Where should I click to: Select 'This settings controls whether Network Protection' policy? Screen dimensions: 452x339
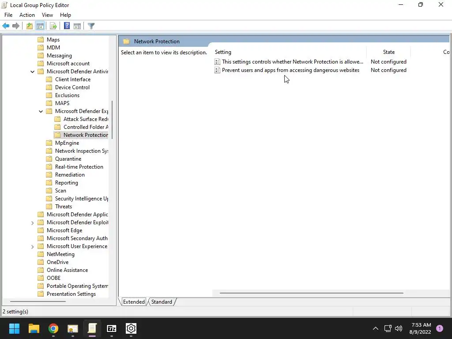tap(293, 62)
